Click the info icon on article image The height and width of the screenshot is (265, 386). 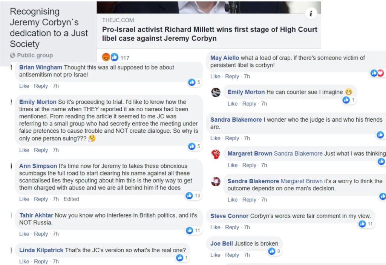pos(311,14)
